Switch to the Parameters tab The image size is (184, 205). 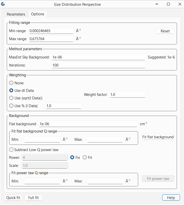click(x=16, y=14)
